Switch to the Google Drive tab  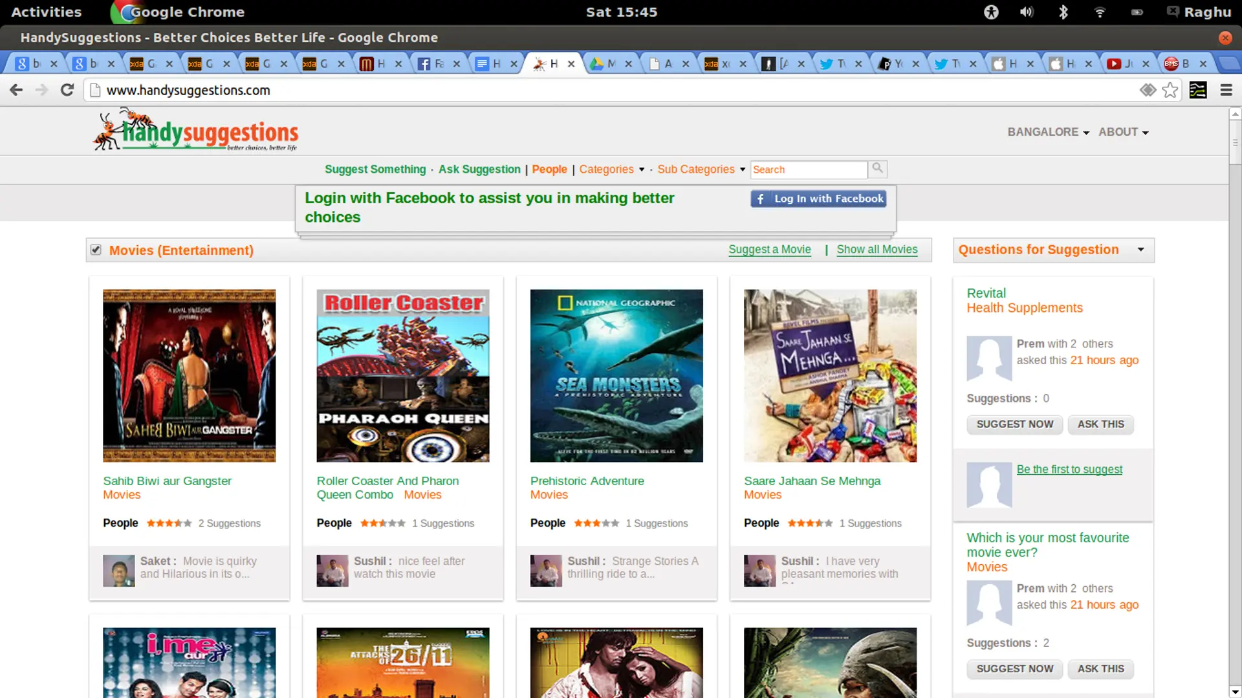click(603, 63)
